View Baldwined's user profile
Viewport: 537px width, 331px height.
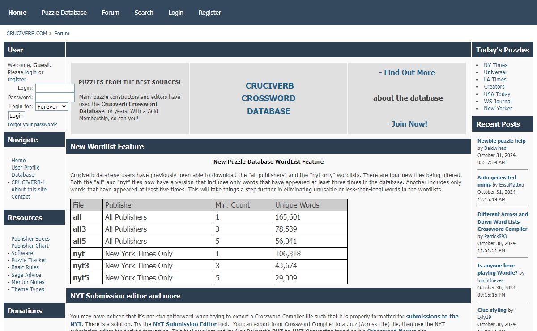495,148
